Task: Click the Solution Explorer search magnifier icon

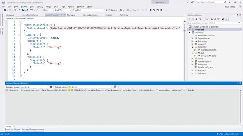Action: [x=239, y=23]
